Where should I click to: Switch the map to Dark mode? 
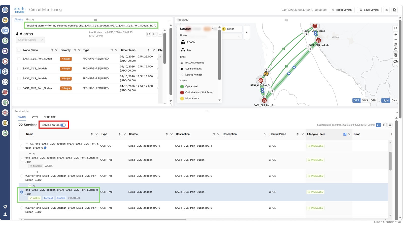[394, 100]
